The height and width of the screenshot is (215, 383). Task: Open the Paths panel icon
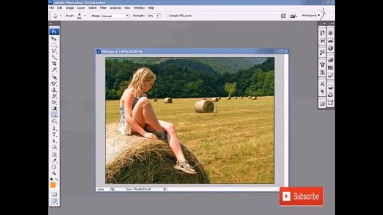[330, 103]
